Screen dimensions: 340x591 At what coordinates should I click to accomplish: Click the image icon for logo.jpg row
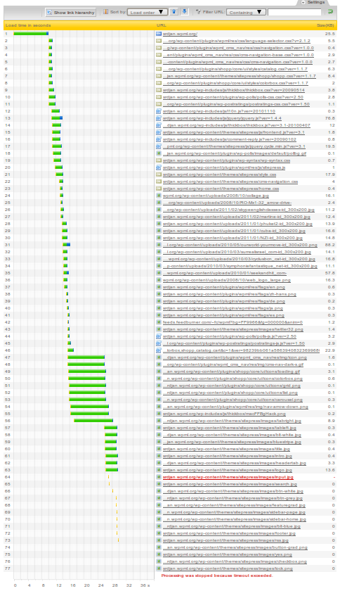point(159,470)
